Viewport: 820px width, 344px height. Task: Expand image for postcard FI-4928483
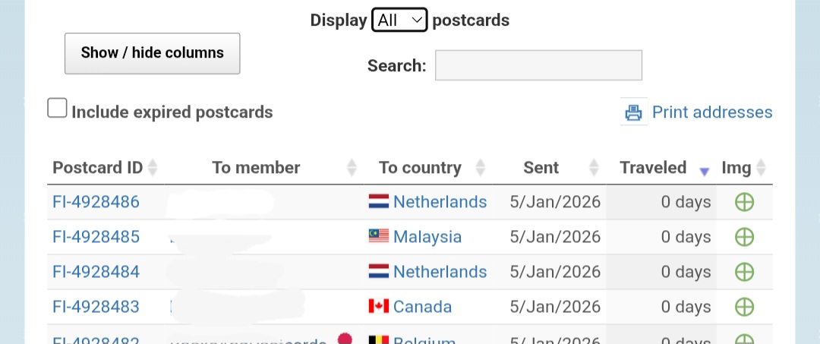(x=744, y=307)
